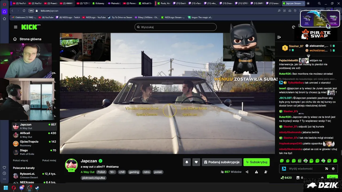Open Discord from the taskbar
The height and width of the screenshot is (192, 342).
click(x=22, y=188)
